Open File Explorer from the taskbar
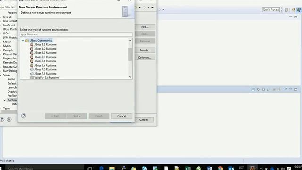Image resolution: width=302 pixels, height=170 pixels. 112,168
